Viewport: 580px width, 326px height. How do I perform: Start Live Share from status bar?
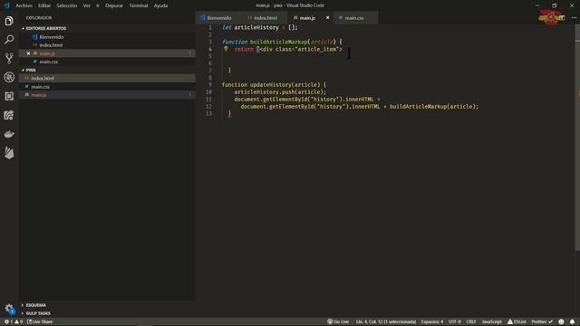pyautogui.click(x=40, y=321)
